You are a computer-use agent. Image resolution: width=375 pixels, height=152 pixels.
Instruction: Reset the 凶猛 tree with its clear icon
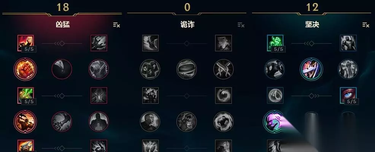tap(116, 25)
